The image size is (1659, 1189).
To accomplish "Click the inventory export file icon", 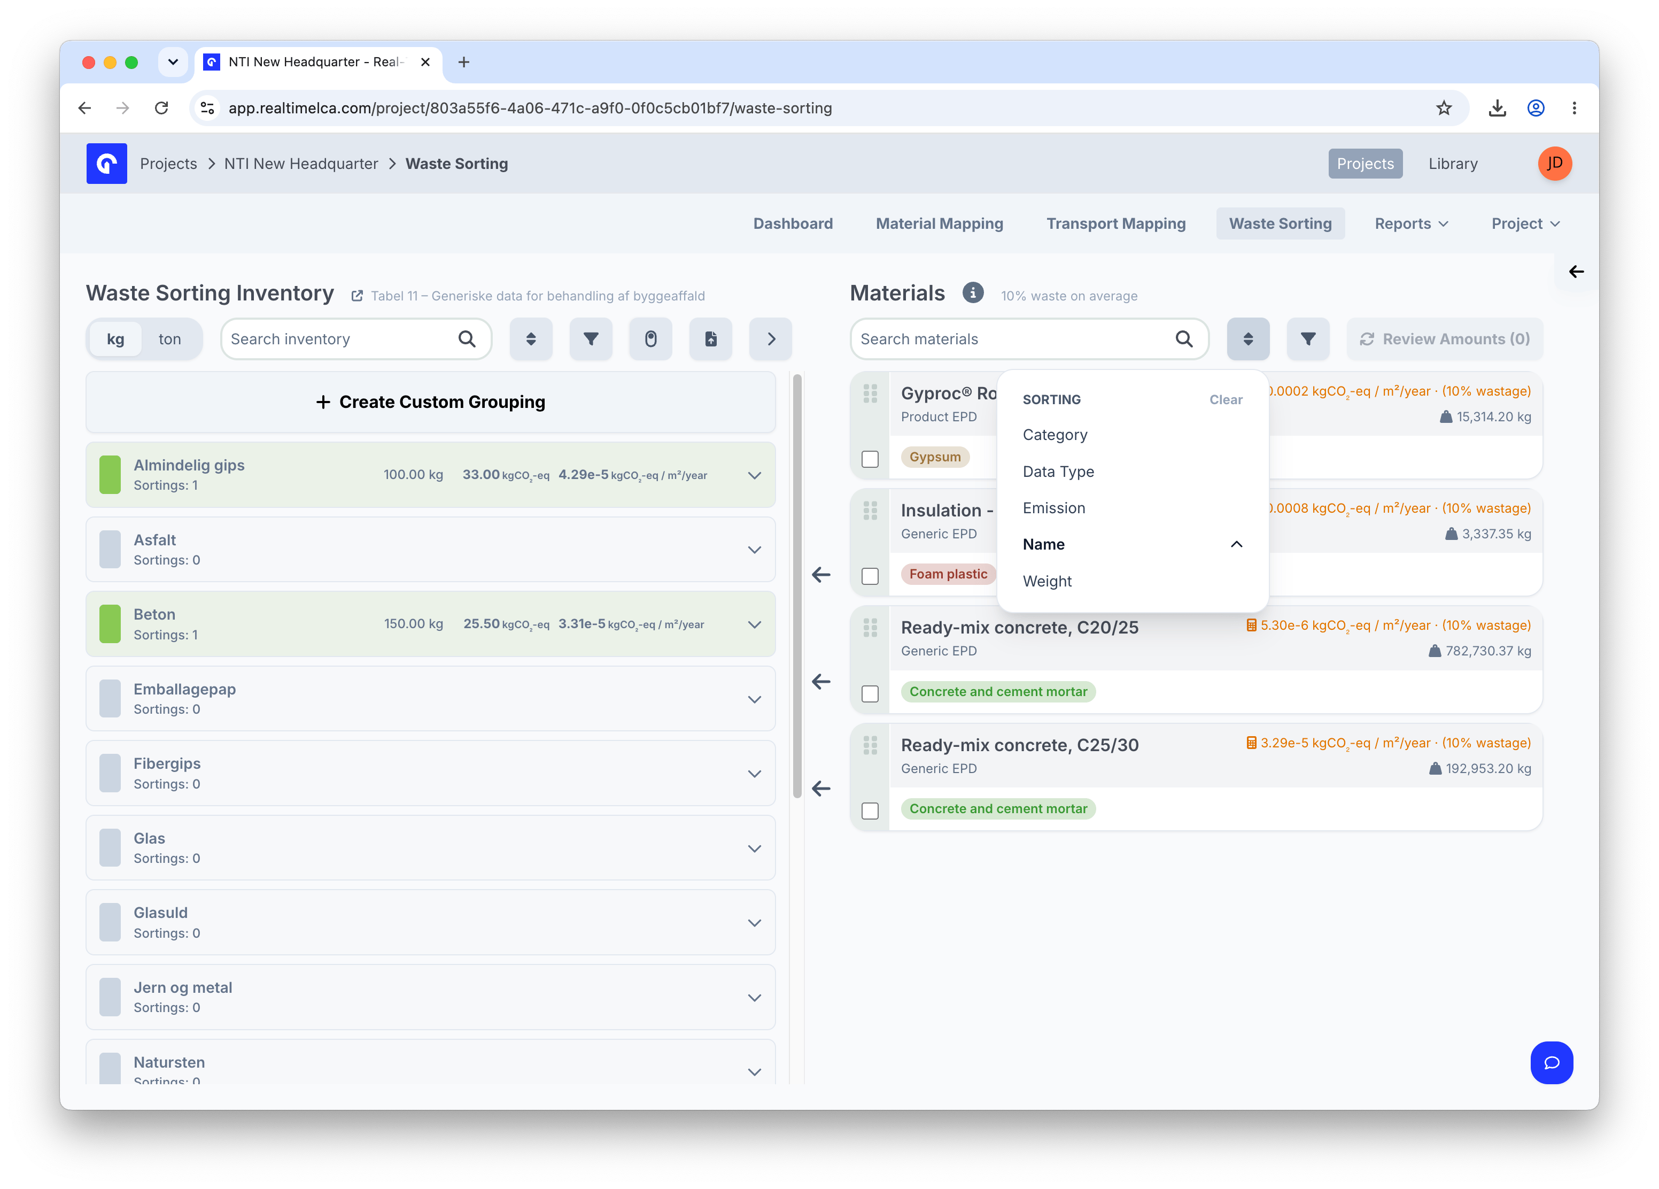I will 711,339.
